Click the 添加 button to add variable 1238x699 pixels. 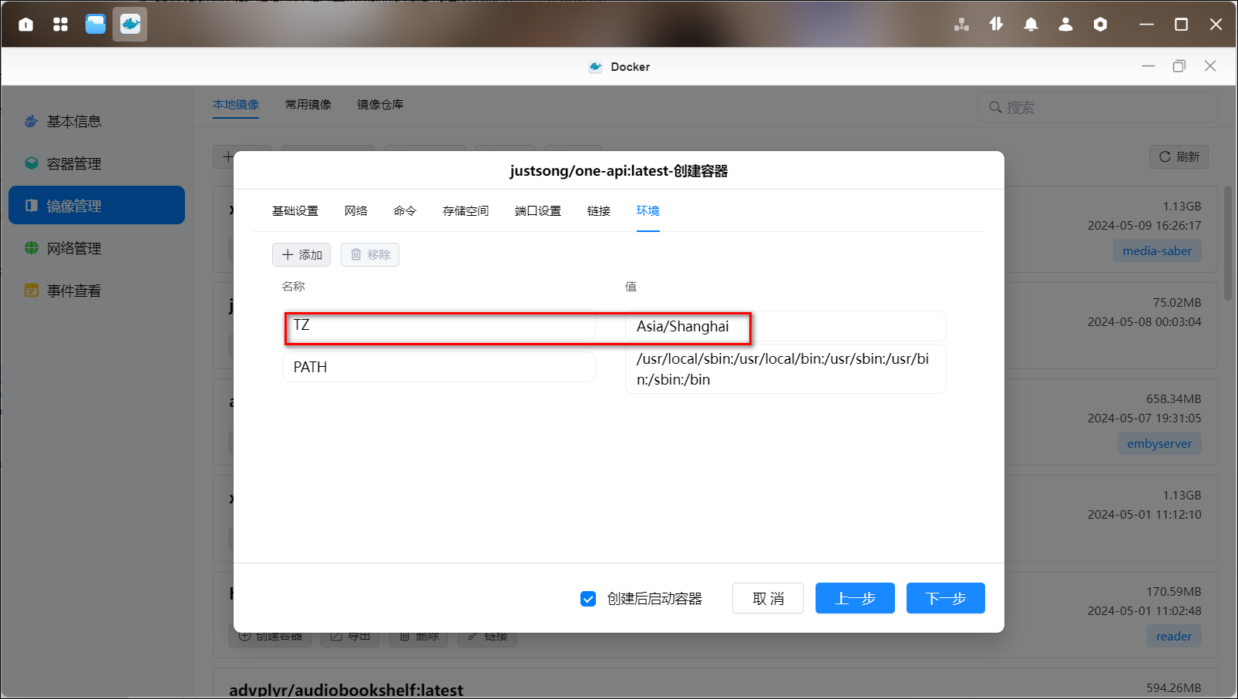(x=301, y=255)
